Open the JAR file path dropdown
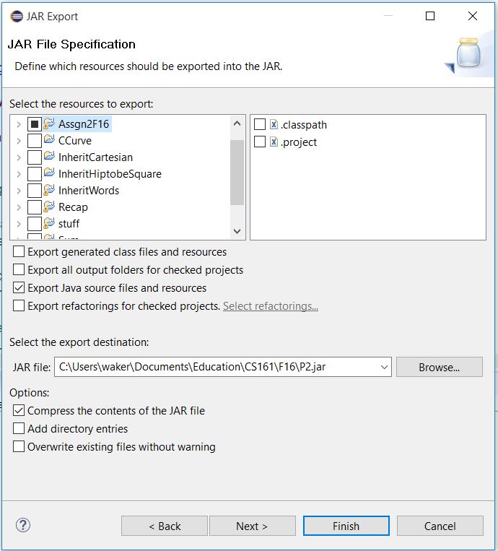Viewport: 498px width, 551px height. pyautogui.click(x=384, y=367)
